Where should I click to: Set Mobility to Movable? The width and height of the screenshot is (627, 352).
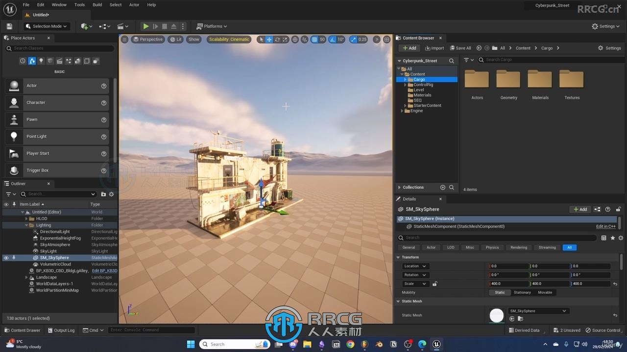545,292
